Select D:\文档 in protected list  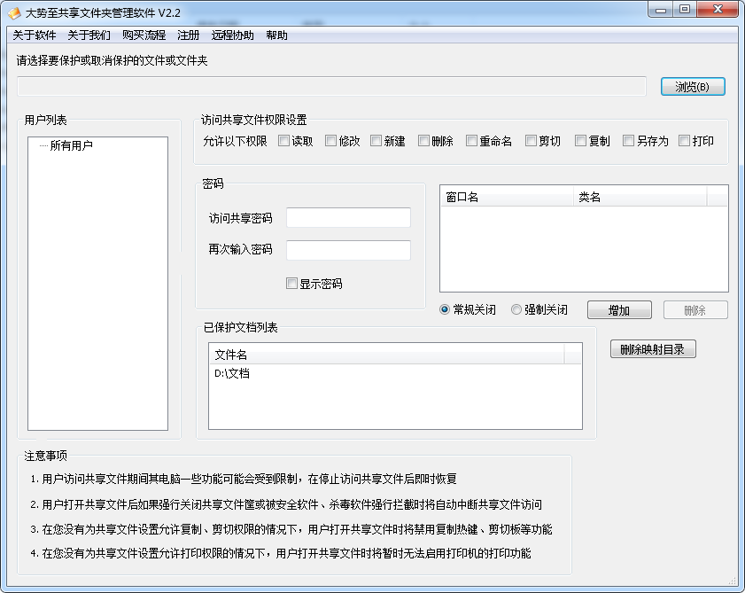pos(233,374)
